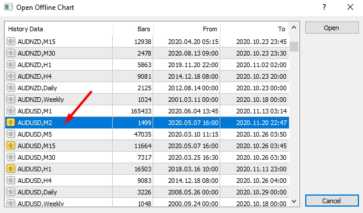
Task: Sort by the To column header
Action: tap(254, 29)
